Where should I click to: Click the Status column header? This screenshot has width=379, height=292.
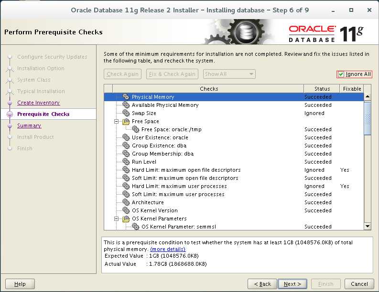pos(322,89)
